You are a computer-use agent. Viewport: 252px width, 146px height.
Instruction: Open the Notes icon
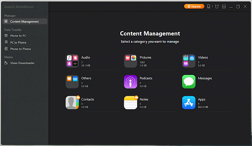(x=130, y=102)
